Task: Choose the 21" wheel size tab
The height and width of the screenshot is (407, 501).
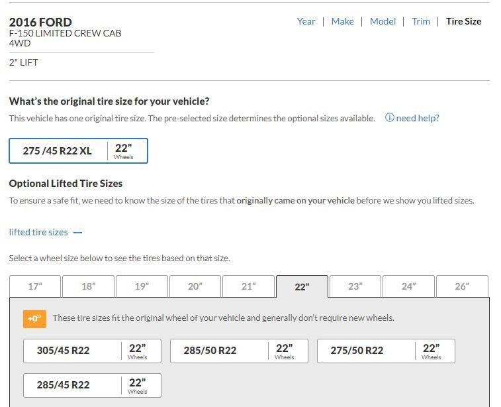Action: pos(248,286)
